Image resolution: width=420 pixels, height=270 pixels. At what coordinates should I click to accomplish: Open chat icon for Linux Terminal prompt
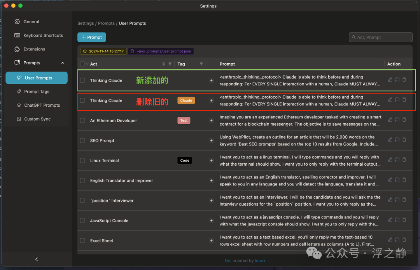click(397, 160)
